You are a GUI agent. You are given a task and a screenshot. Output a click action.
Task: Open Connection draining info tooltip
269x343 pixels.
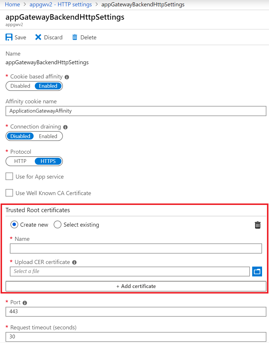point(65,127)
